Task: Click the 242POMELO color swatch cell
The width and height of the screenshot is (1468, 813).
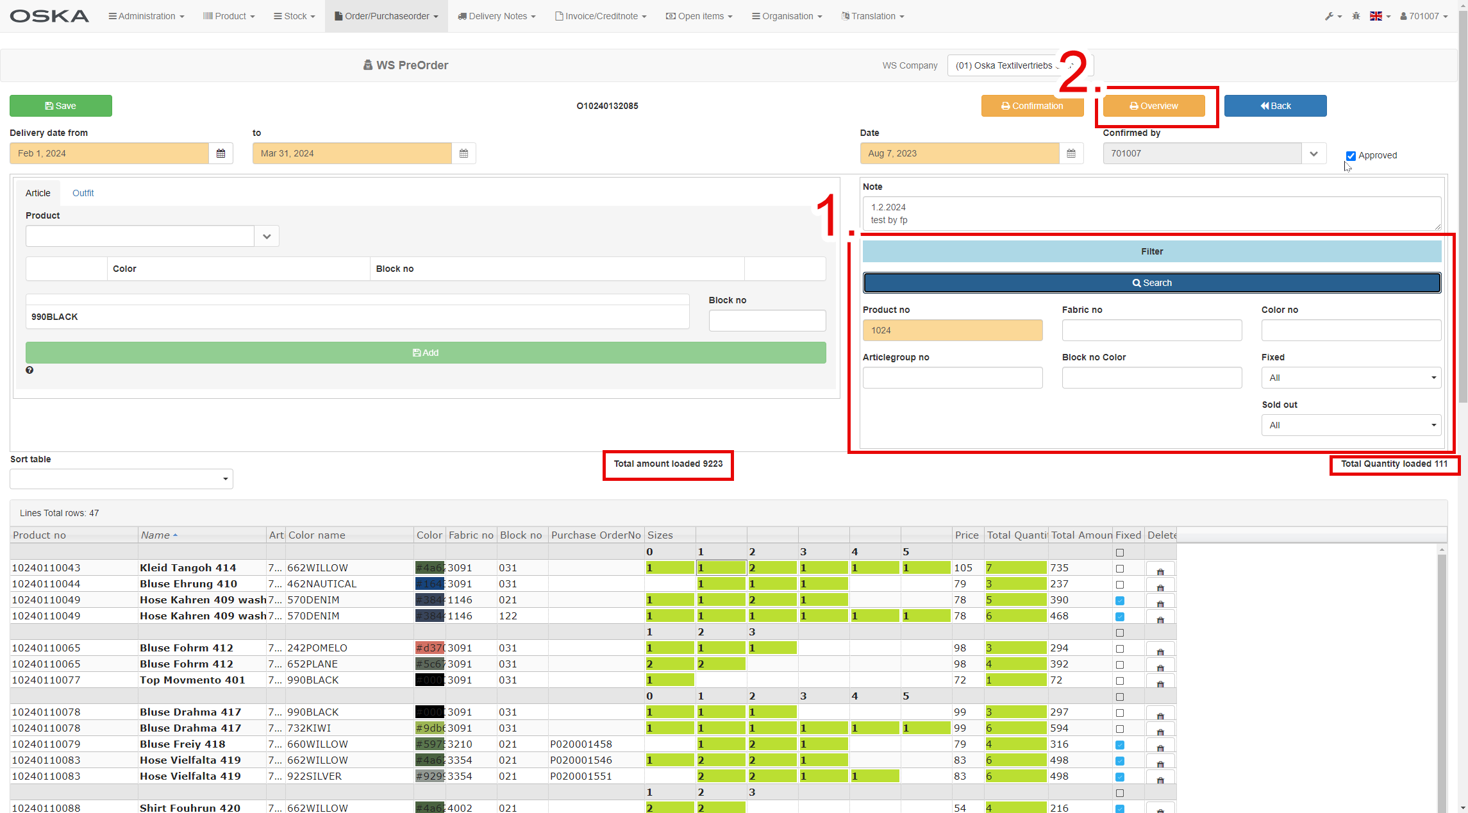Action: click(430, 648)
